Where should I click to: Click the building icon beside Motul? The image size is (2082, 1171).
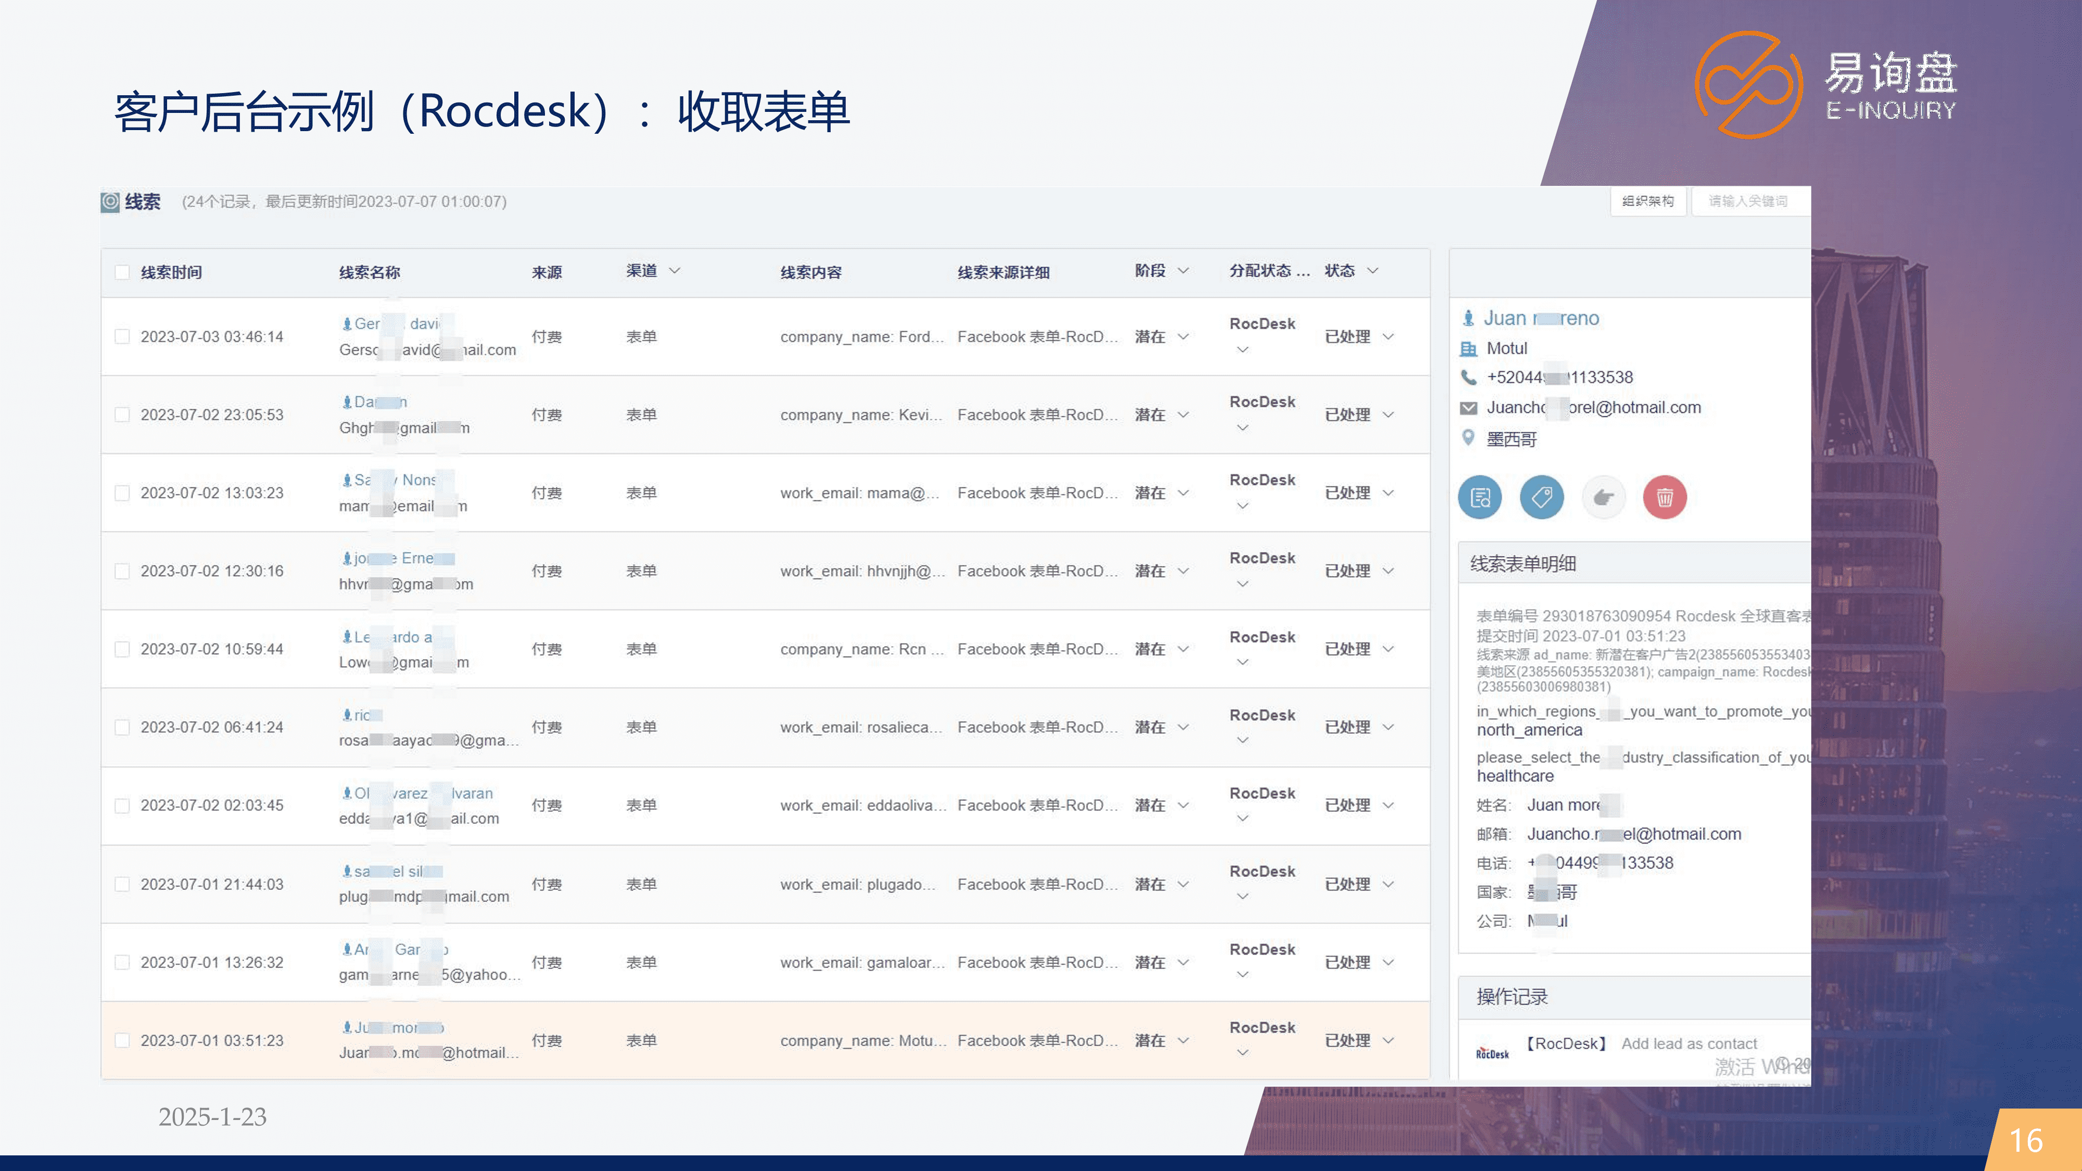click(x=1468, y=348)
